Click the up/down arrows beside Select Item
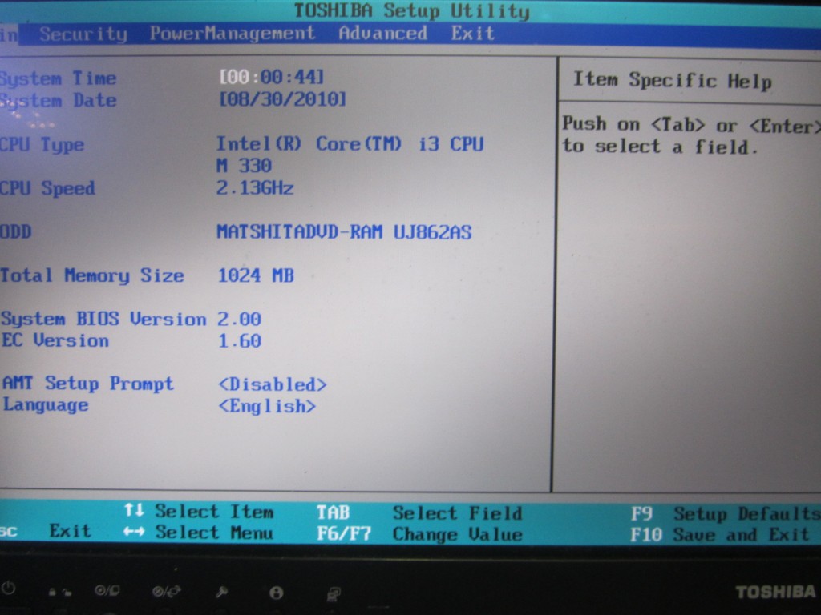 [134, 511]
